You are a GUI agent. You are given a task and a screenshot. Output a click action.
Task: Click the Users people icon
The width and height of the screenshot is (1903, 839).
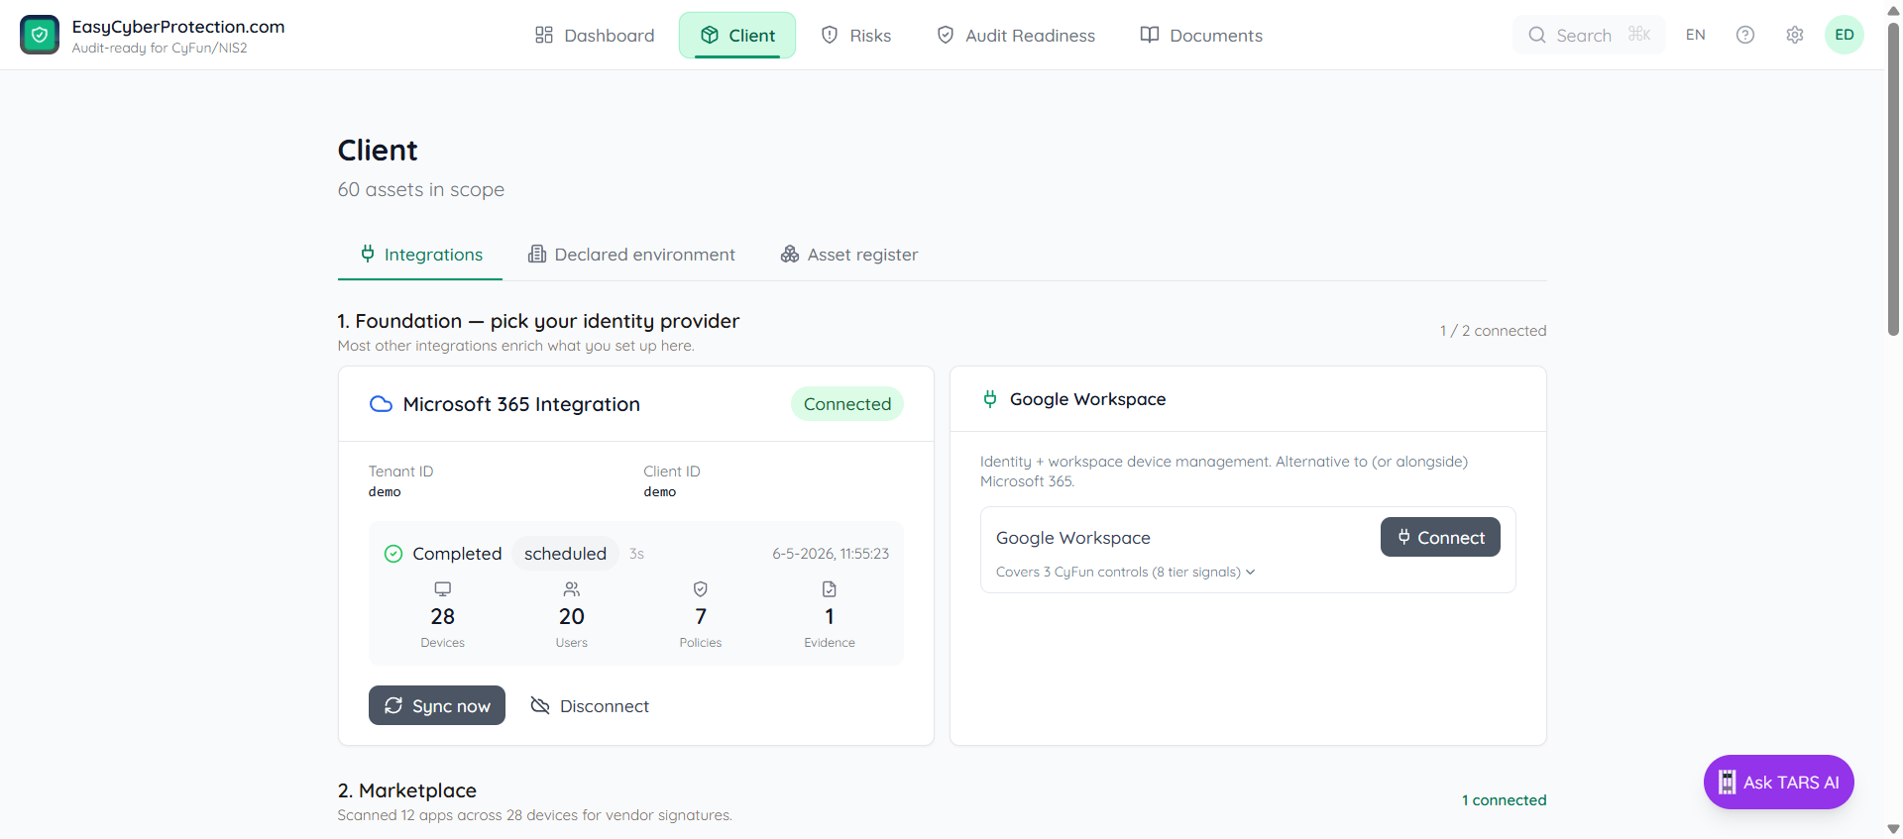[572, 589]
